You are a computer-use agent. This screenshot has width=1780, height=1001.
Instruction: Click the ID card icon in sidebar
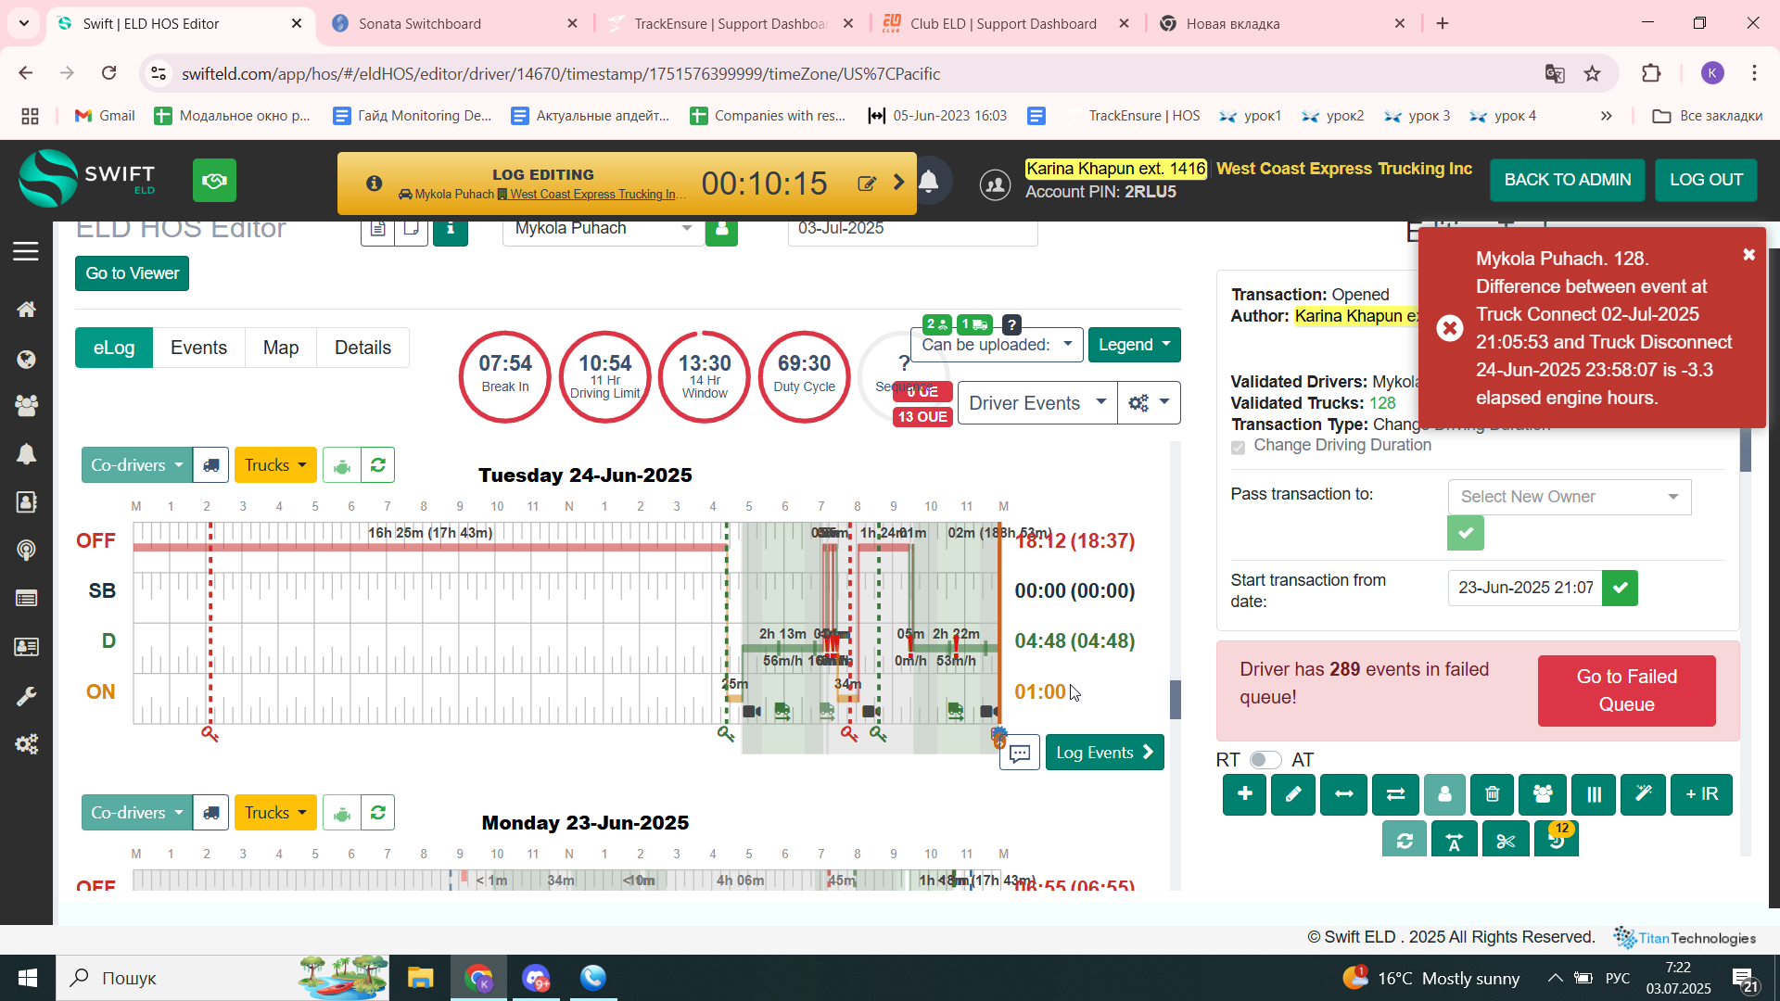click(x=26, y=646)
